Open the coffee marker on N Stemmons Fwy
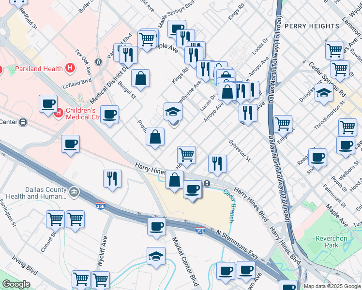Screen dimensions: 362x290 click(x=156, y=226)
